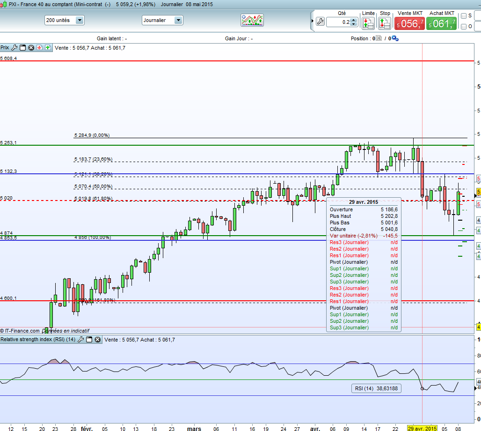This screenshot has width=481, height=431.
Task: Decrease quantity with the down stepper
Action: (354, 24)
